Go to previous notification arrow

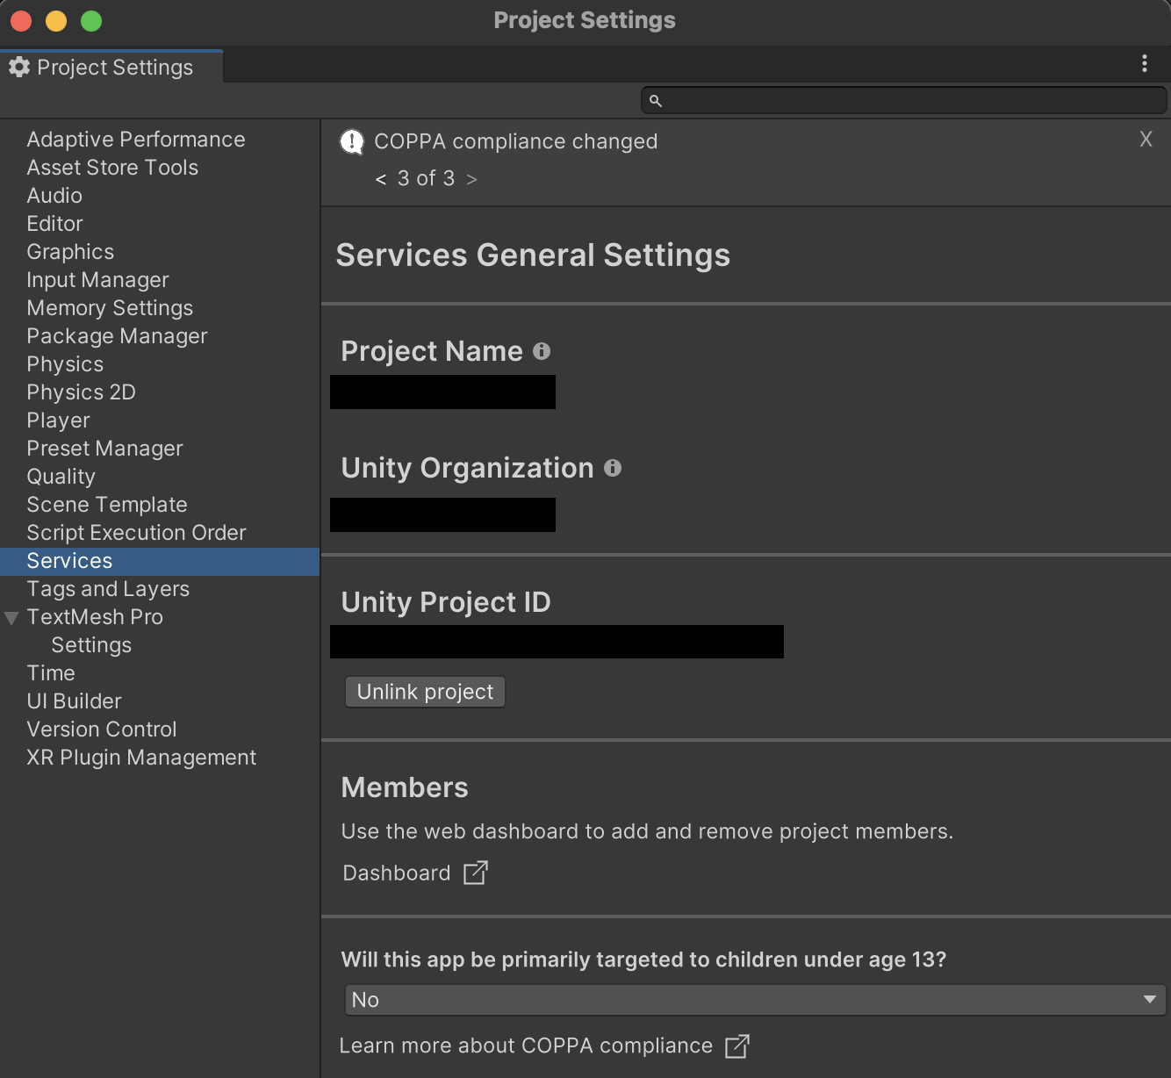380,179
